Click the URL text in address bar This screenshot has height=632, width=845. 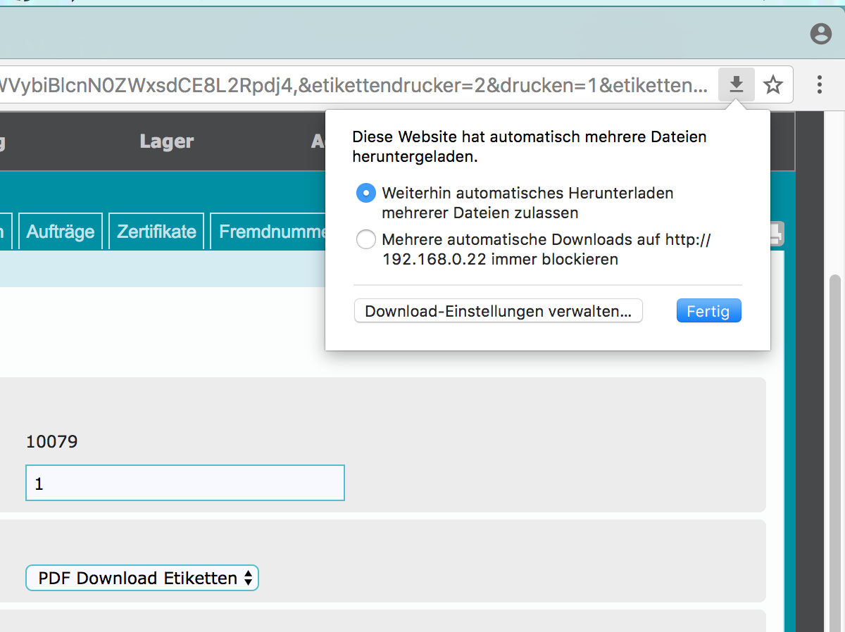point(352,85)
